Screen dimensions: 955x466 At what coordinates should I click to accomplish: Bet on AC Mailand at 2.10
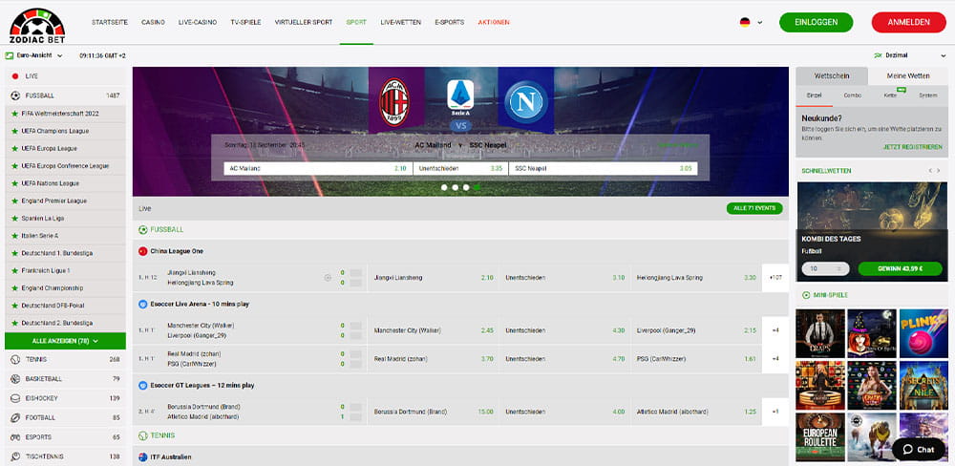pyautogui.click(x=318, y=169)
